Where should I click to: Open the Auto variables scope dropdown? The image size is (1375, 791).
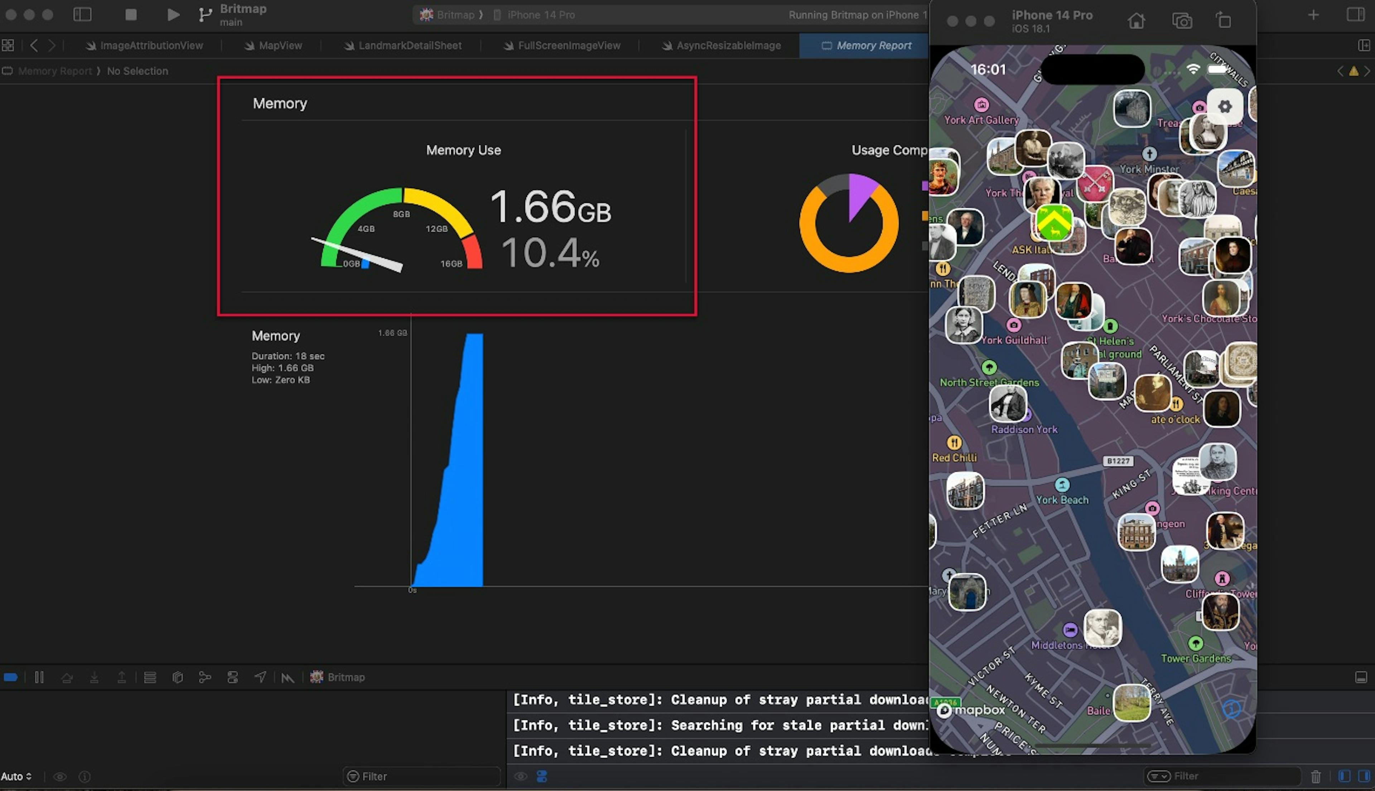[x=16, y=776]
